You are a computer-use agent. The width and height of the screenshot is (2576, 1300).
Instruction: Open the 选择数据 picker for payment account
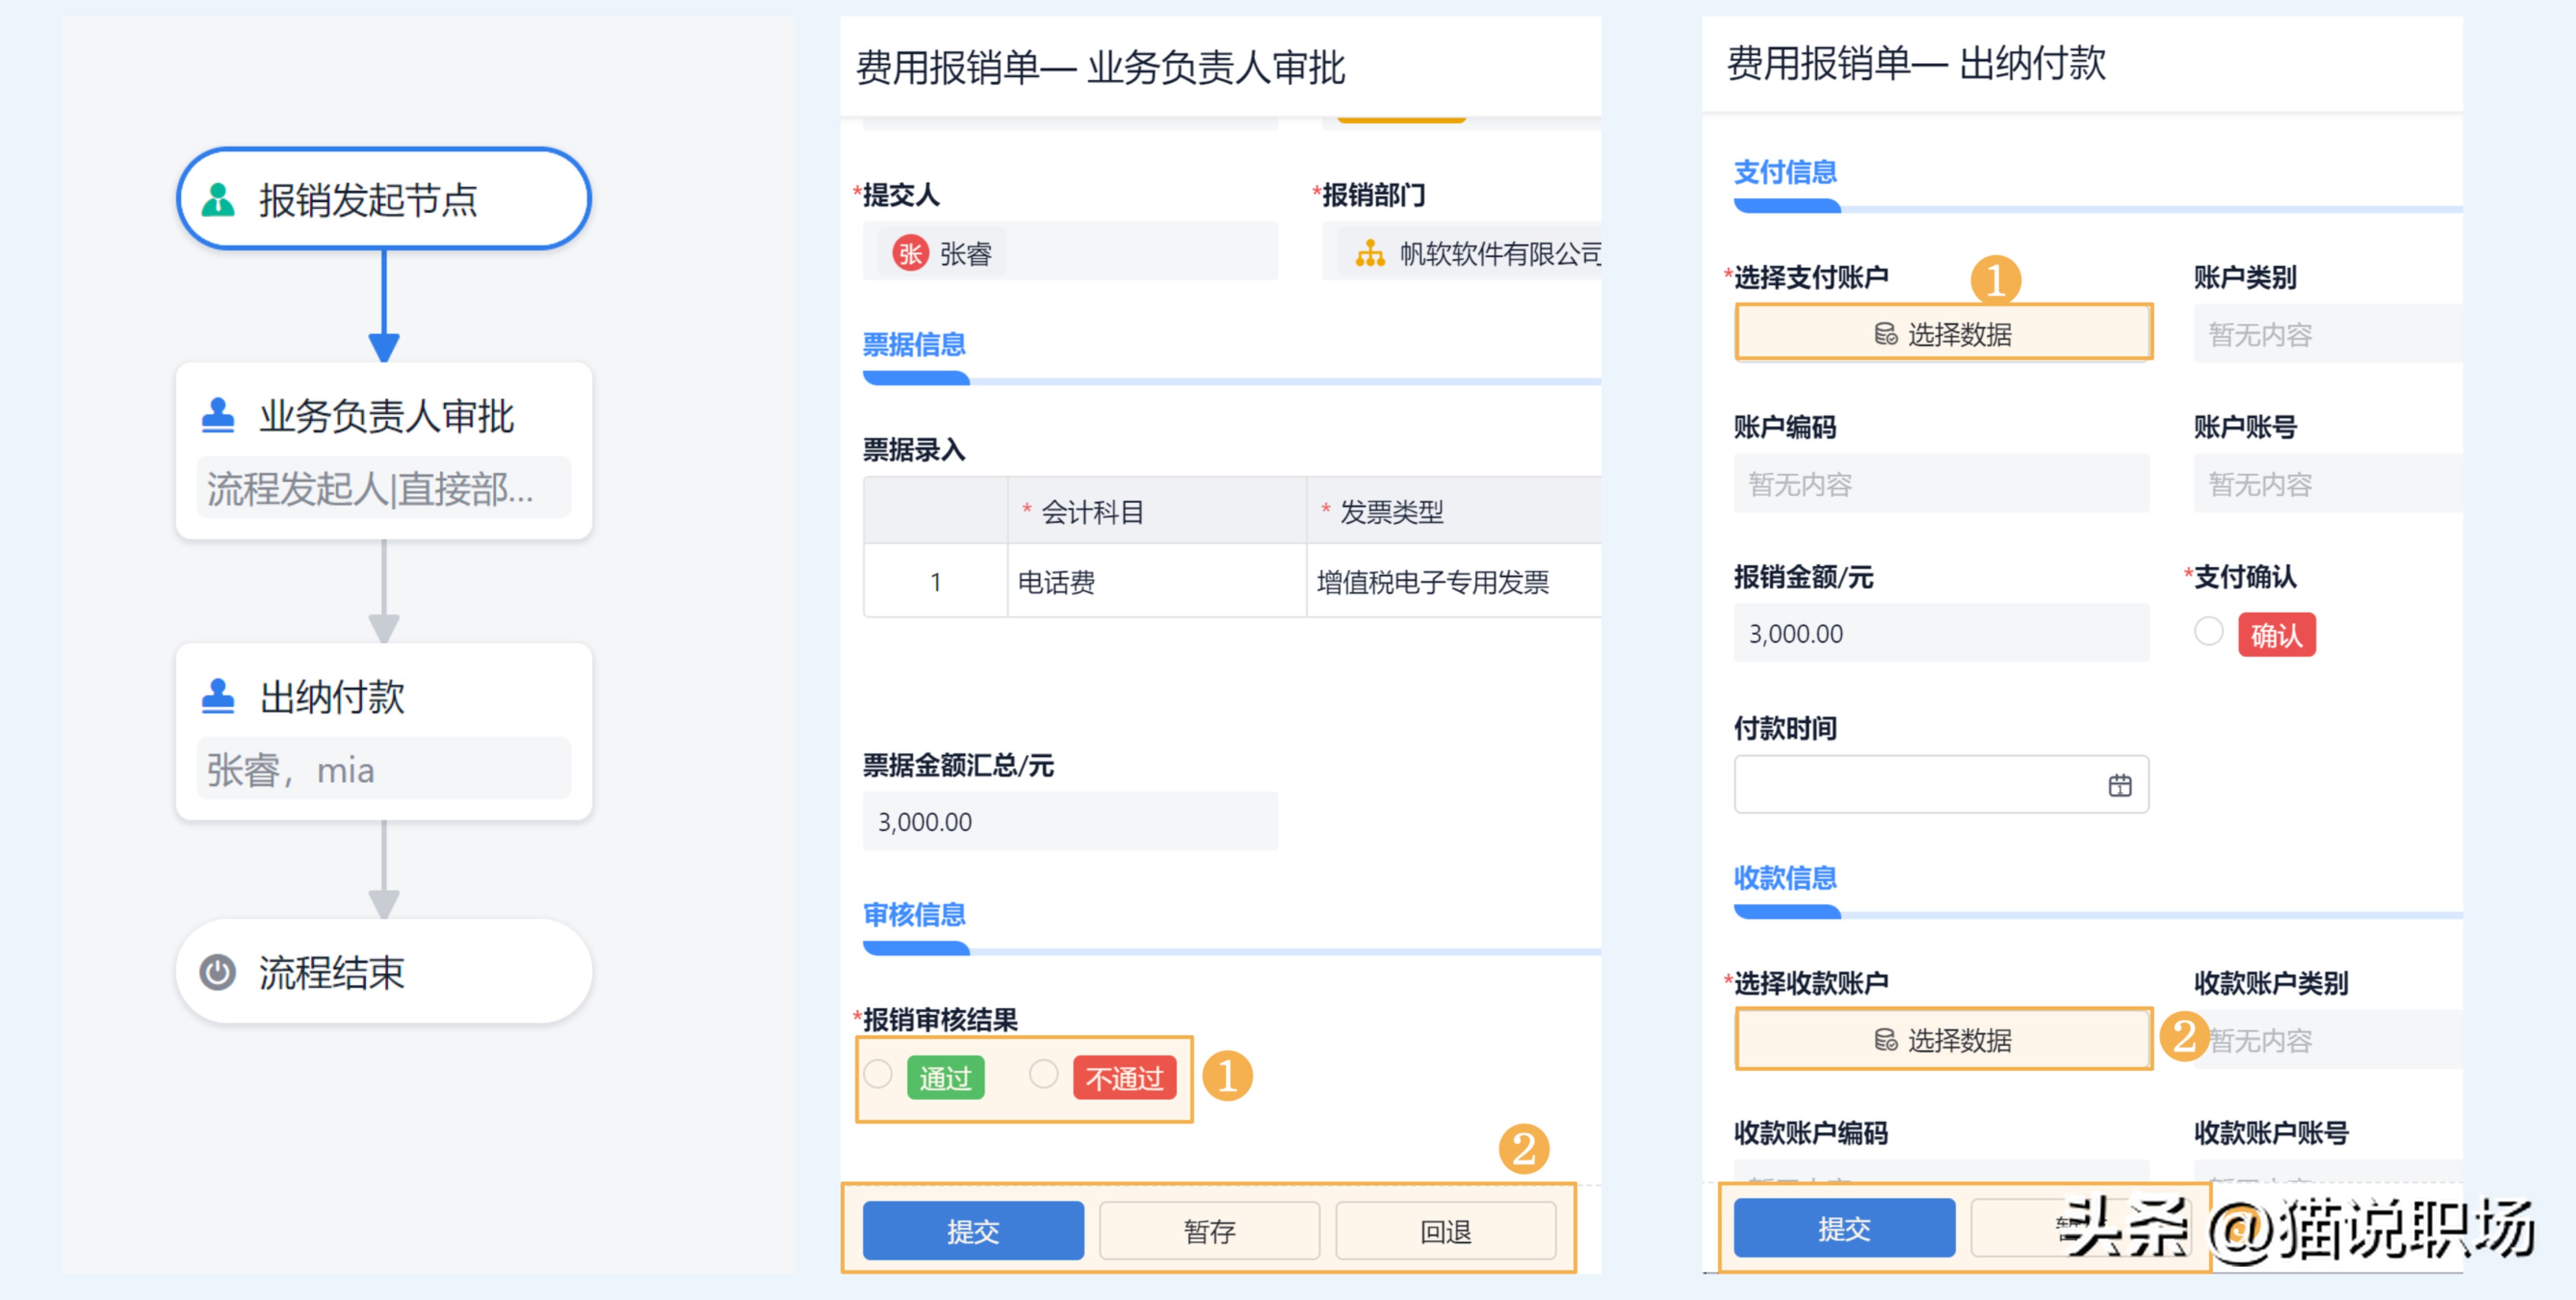tap(1943, 333)
